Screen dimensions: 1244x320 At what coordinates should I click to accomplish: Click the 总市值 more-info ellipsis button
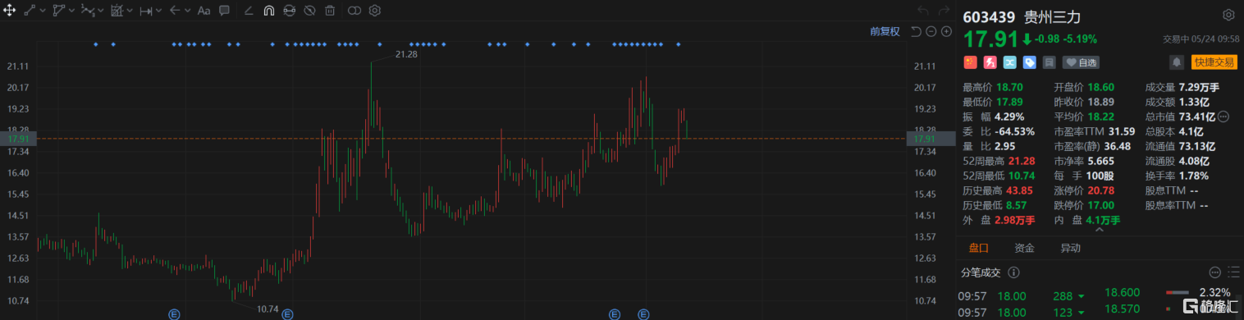coord(1223,117)
